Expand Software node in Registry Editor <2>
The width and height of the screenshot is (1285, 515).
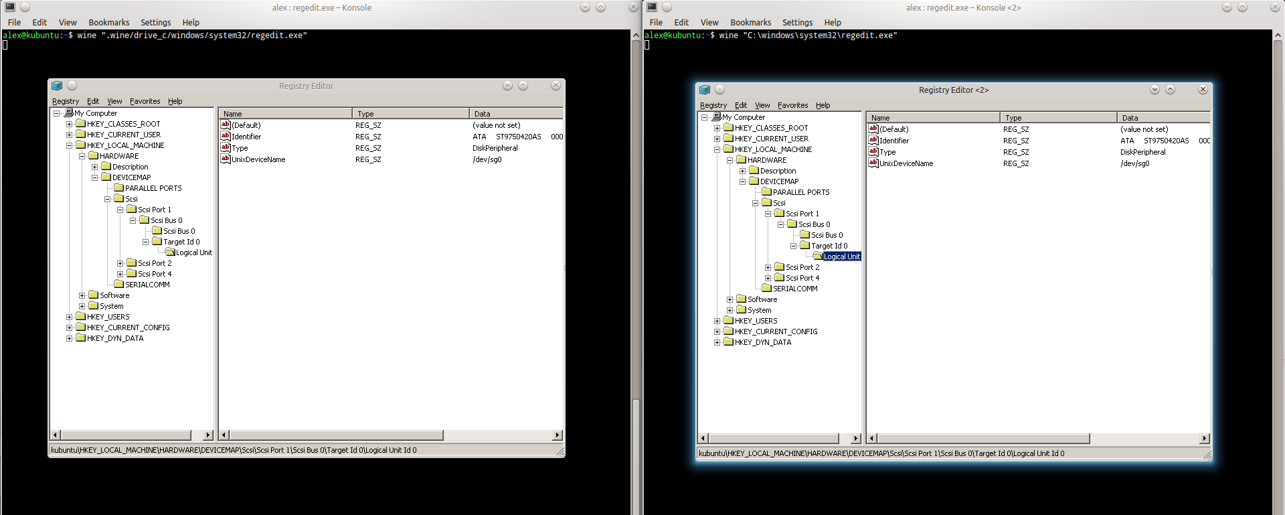tap(730, 299)
